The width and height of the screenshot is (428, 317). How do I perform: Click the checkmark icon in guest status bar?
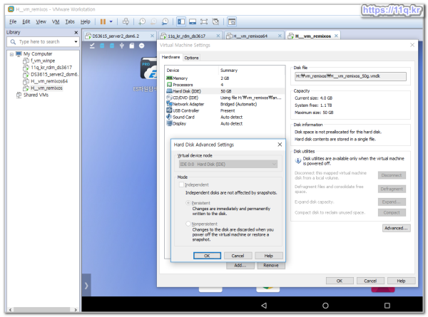coord(92,46)
